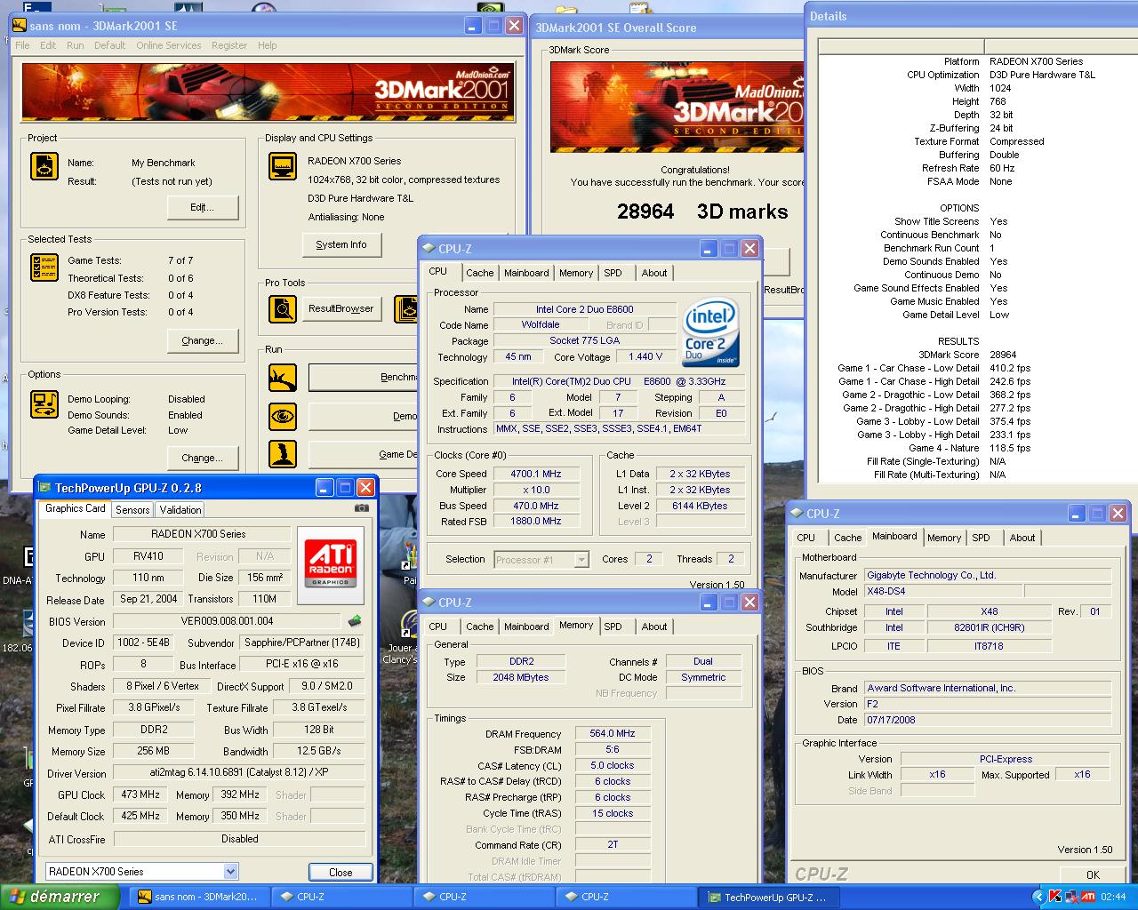1138x910 pixels.
Task: Click the Benchmark button
Action: [364, 377]
